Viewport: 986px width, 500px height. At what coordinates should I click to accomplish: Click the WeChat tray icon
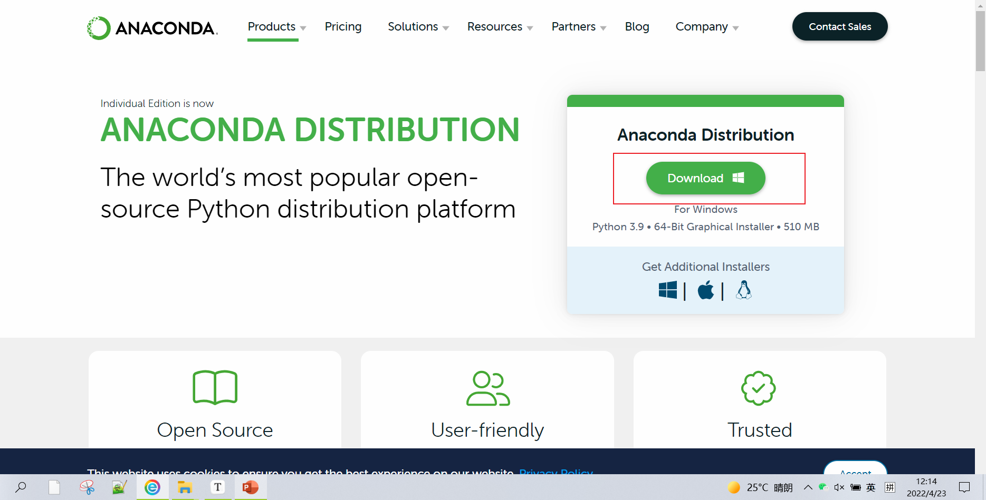pos(823,487)
